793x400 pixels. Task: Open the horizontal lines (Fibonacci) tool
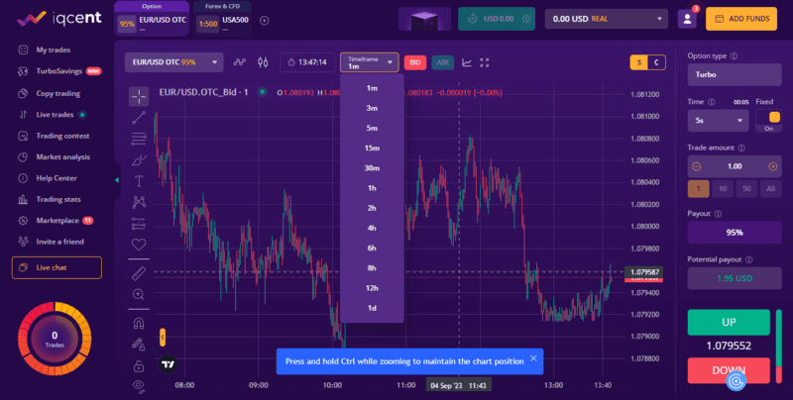(139, 139)
